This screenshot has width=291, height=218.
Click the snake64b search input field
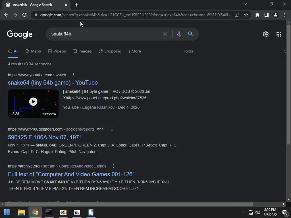click(x=106, y=34)
